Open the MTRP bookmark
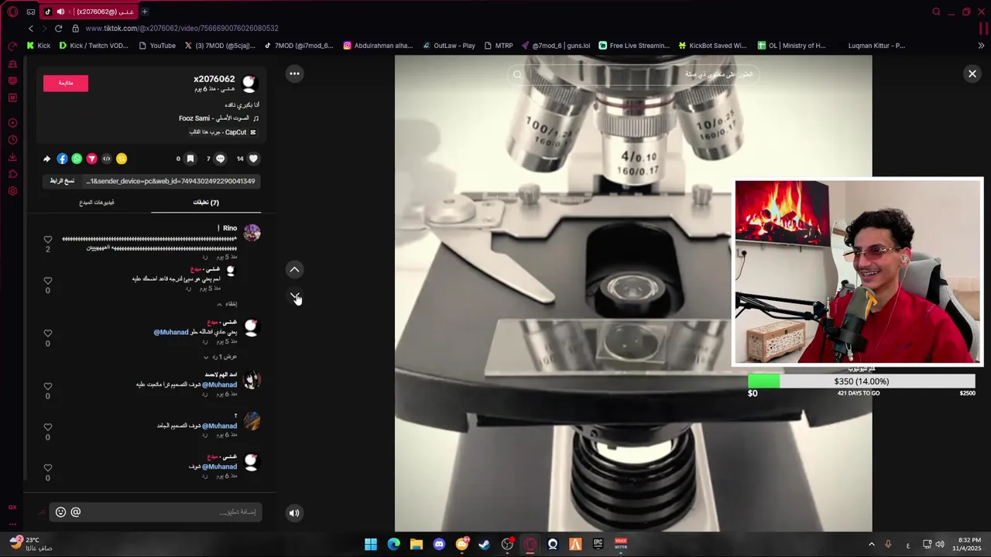Image resolution: width=991 pixels, height=557 pixels. (x=499, y=46)
